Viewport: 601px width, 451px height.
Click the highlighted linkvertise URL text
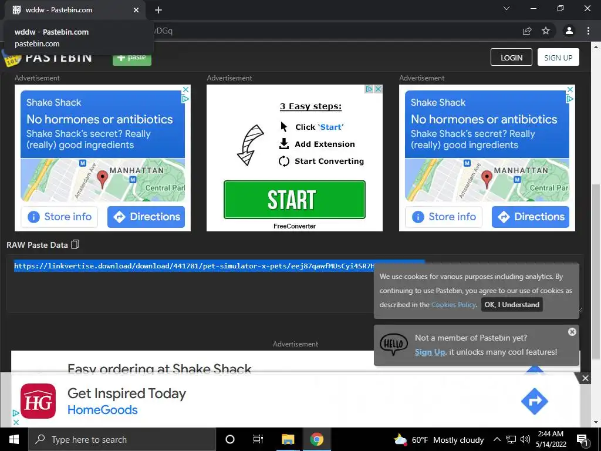coord(194,266)
